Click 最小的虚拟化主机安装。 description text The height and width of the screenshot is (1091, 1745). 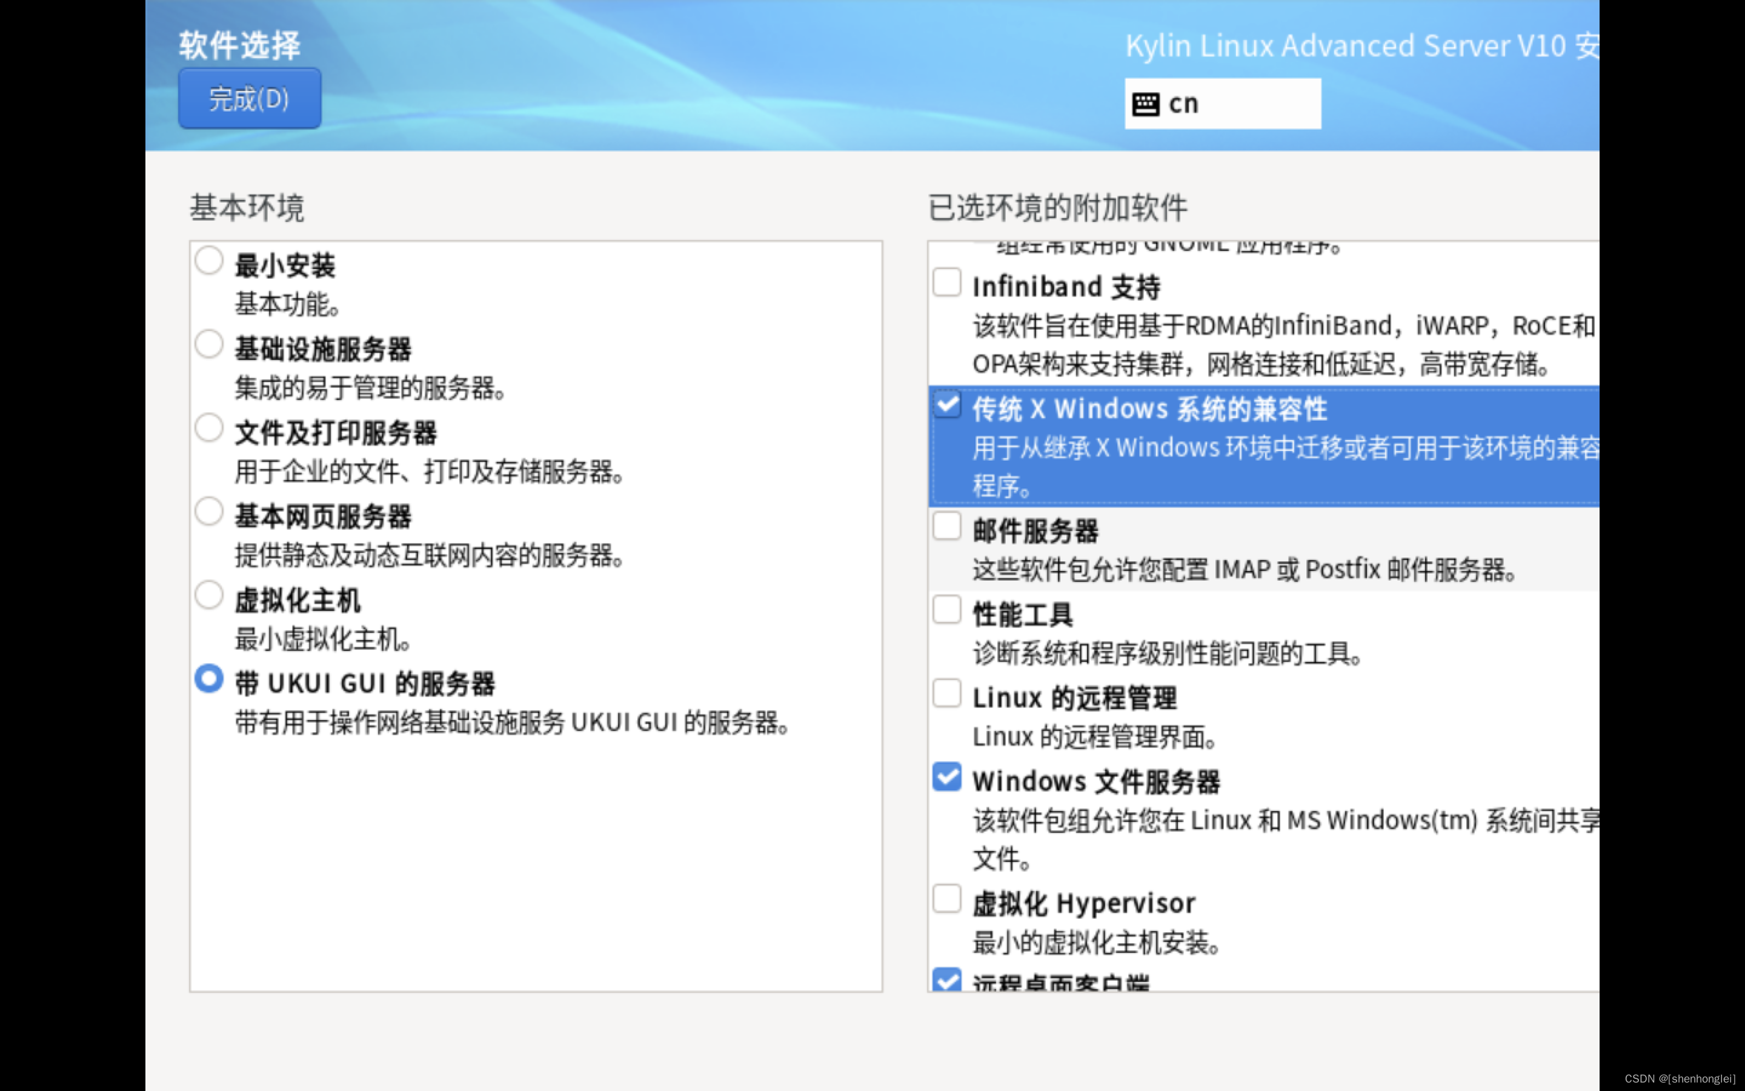point(1096,943)
